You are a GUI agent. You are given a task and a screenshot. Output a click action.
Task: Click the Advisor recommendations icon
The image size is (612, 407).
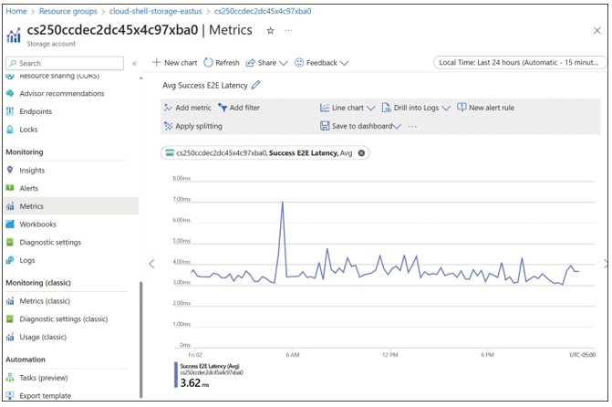point(10,93)
